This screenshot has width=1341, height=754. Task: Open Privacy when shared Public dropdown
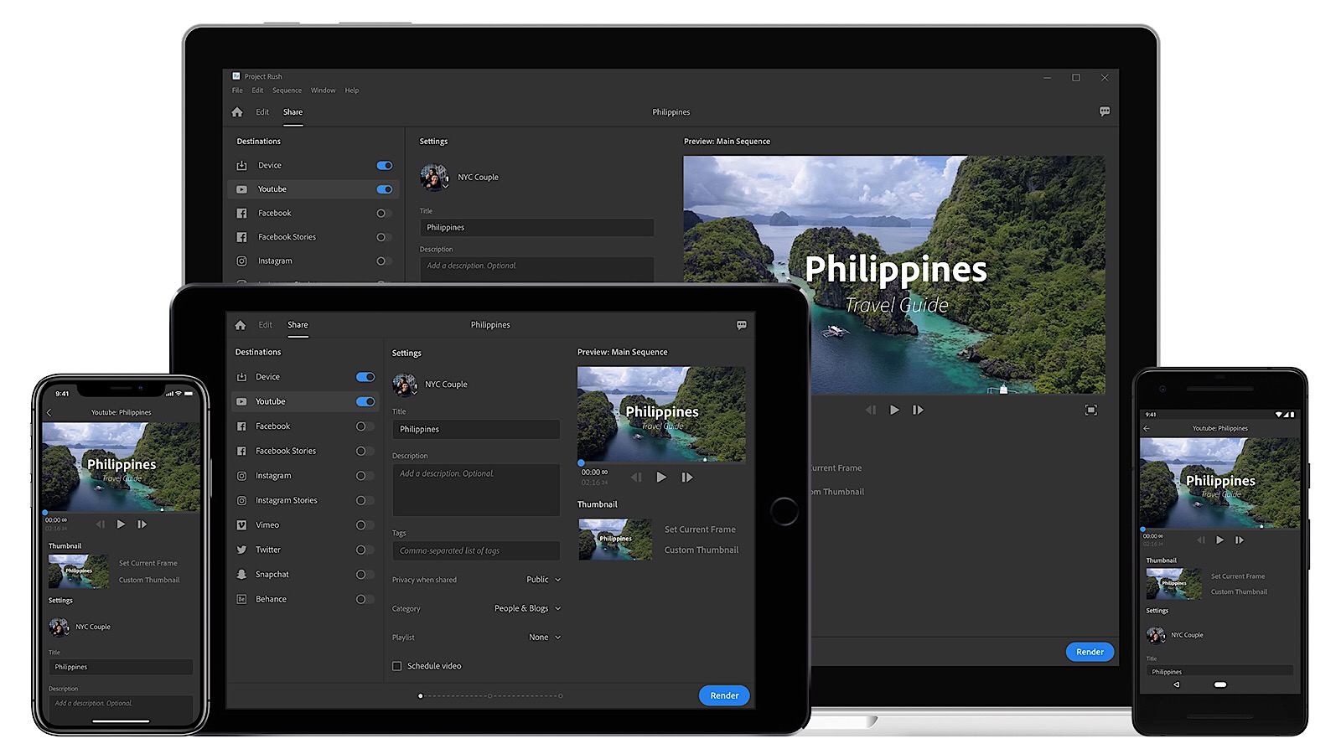click(x=544, y=580)
